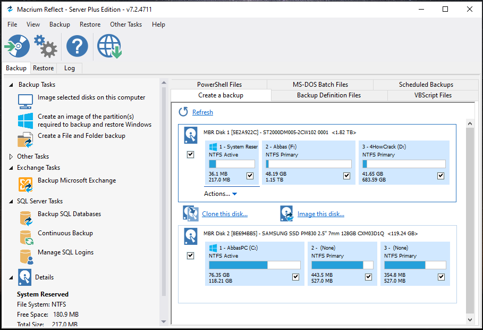This screenshot has height=330, width=483.
Task: Open the Other Tasks menu
Action: pyautogui.click(x=126, y=24)
